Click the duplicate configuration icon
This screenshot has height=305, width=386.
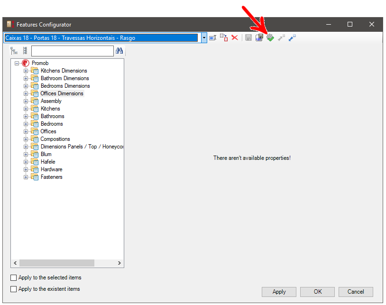click(x=224, y=37)
